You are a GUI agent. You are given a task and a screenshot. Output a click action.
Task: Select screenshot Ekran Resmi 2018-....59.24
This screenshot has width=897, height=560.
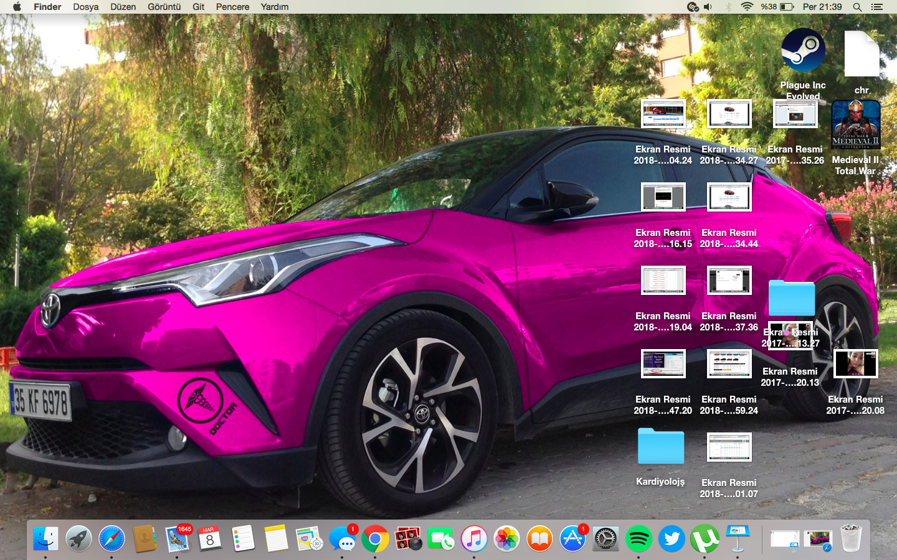[729, 364]
